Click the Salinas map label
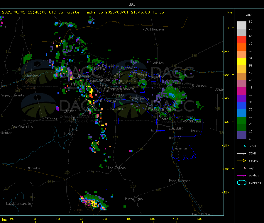 click(51, 119)
